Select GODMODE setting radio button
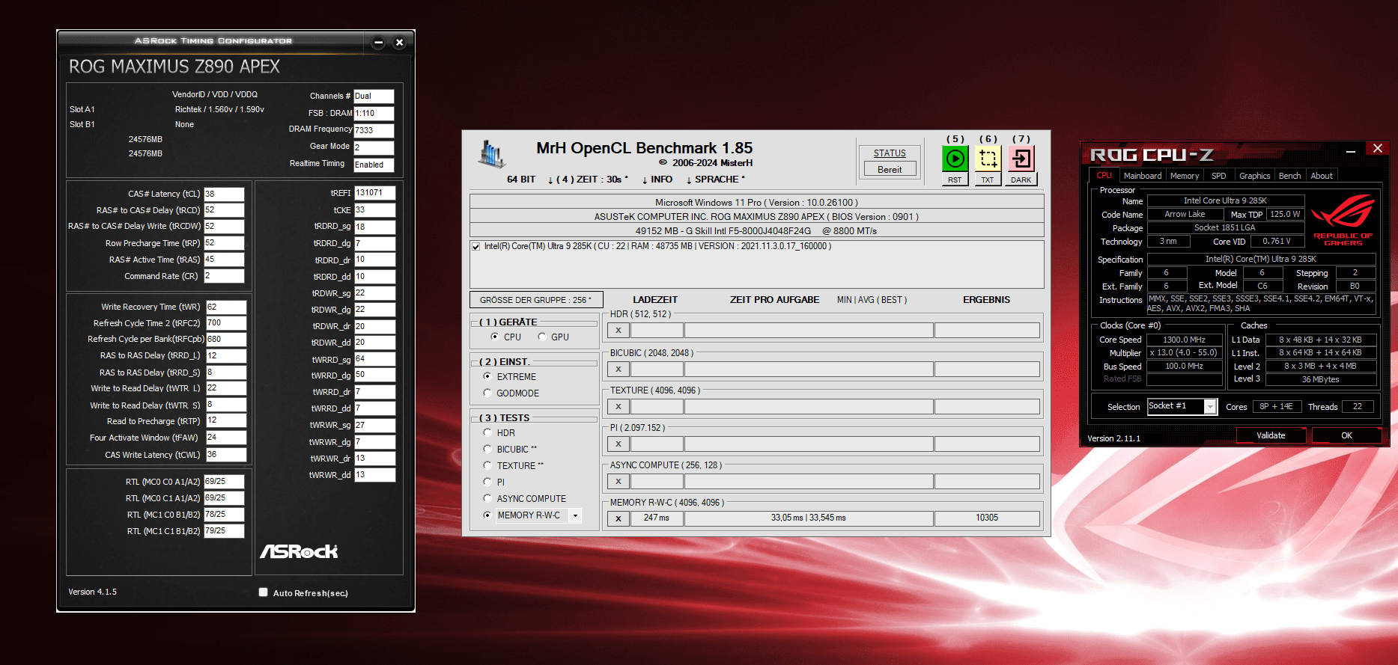The height and width of the screenshot is (665, 1398). click(x=487, y=393)
